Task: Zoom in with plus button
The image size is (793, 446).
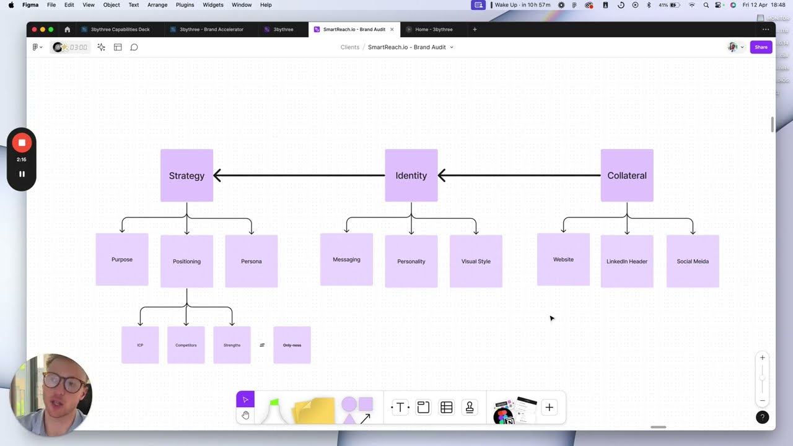Action: 763,358
